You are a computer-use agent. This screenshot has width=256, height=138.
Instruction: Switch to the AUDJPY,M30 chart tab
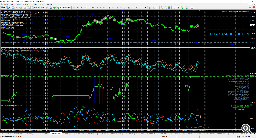click(x=19, y=134)
